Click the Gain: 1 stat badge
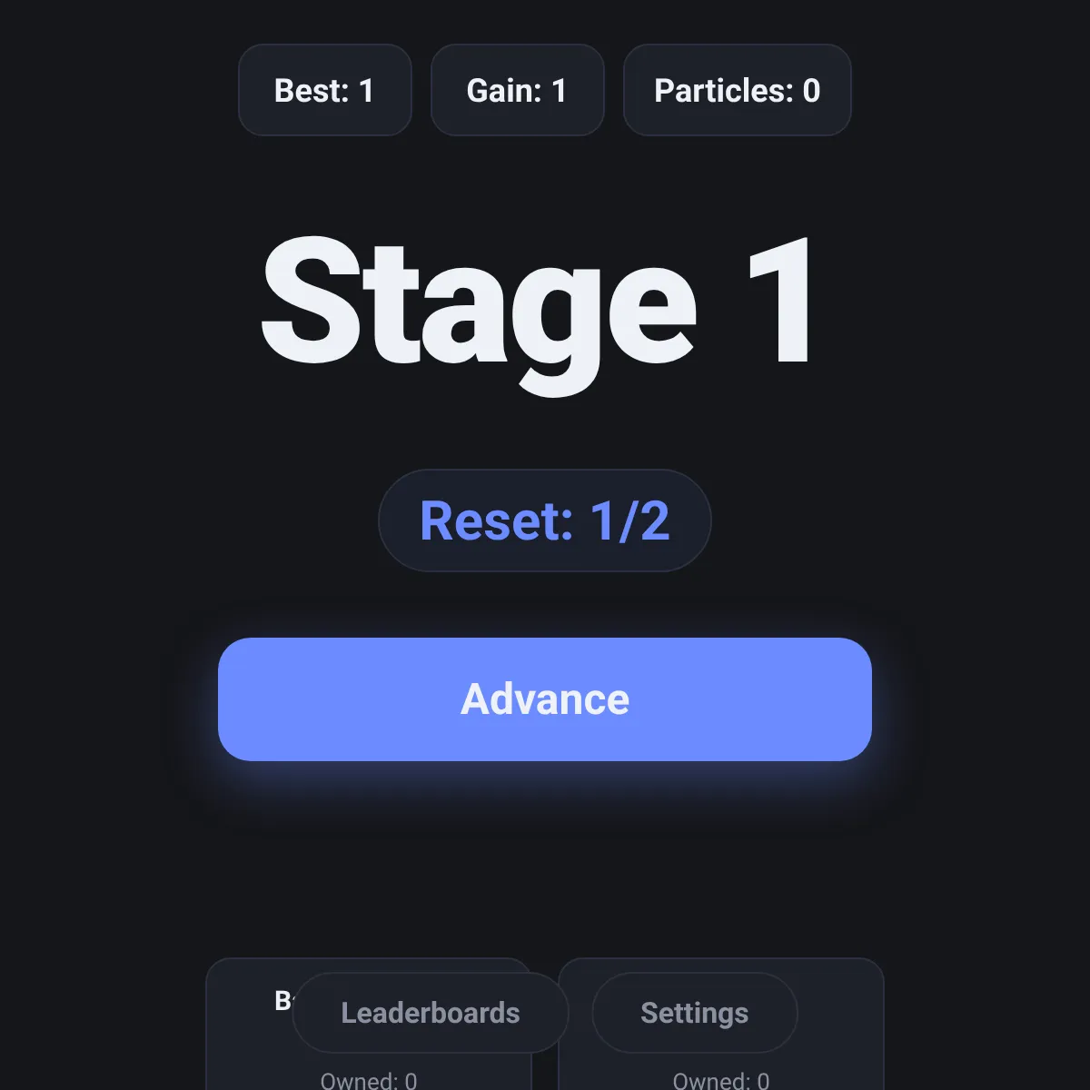The width and height of the screenshot is (1090, 1090). tap(518, 90)
